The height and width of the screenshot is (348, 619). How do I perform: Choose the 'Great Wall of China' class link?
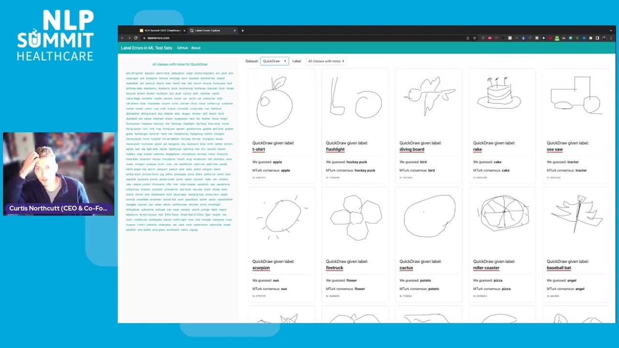pyautogui.click(x=192, y=215)
